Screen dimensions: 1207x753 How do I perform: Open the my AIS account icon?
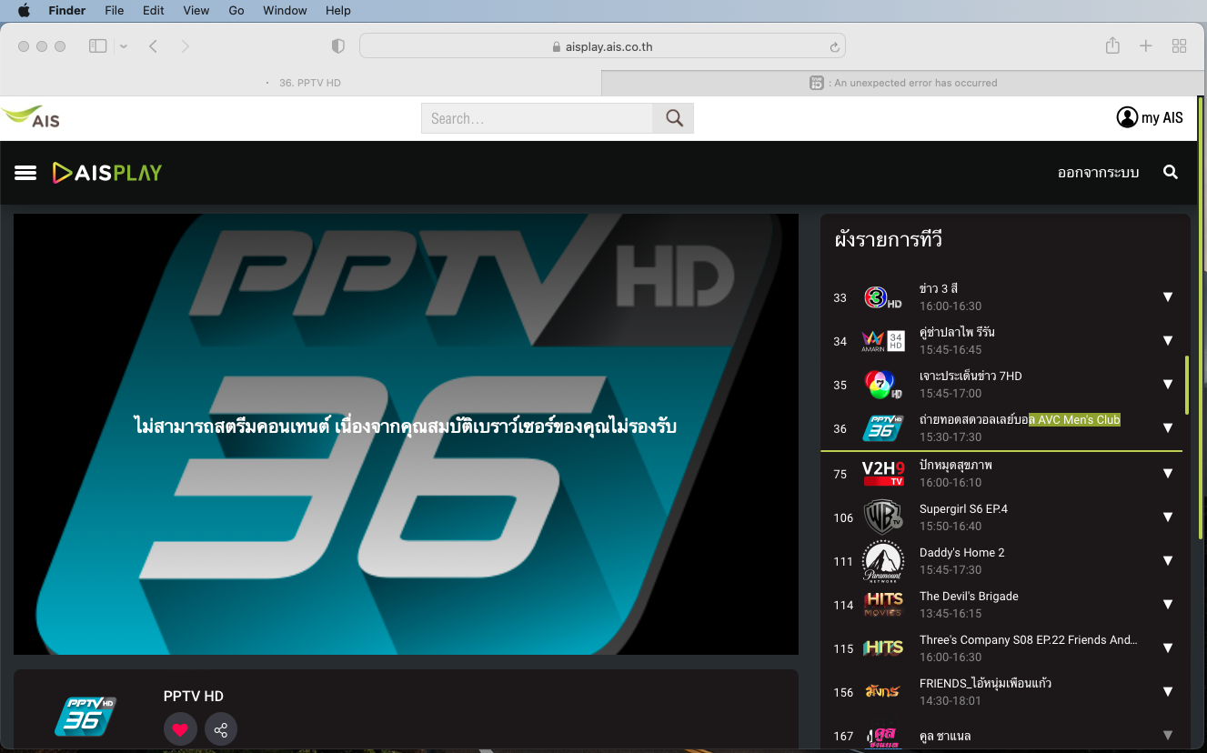click(x=1127, y=117)
